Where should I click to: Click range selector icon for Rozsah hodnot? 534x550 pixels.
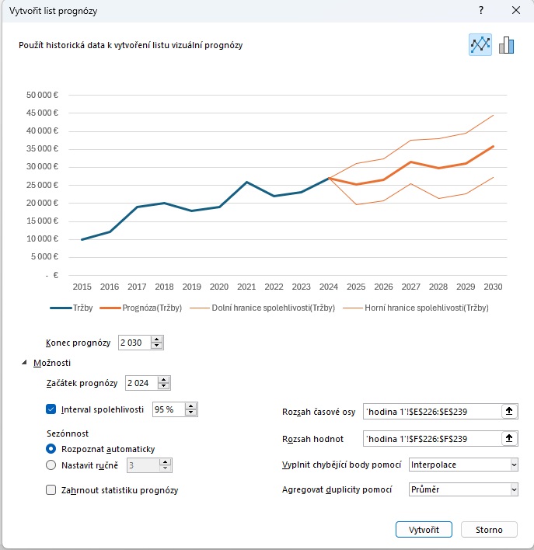pos(509,439)
